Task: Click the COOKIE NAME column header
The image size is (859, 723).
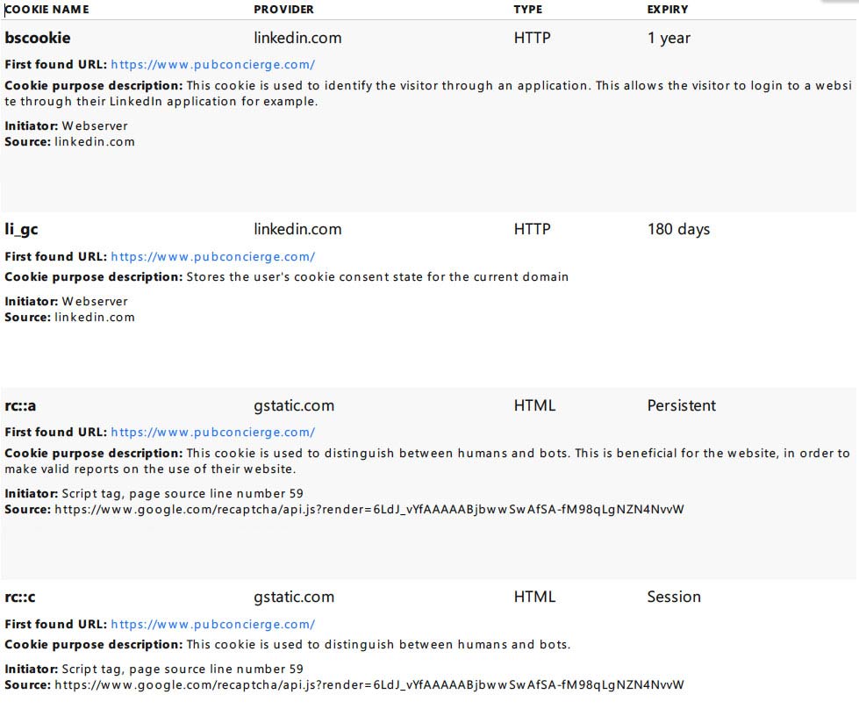Action: point(47,10)
